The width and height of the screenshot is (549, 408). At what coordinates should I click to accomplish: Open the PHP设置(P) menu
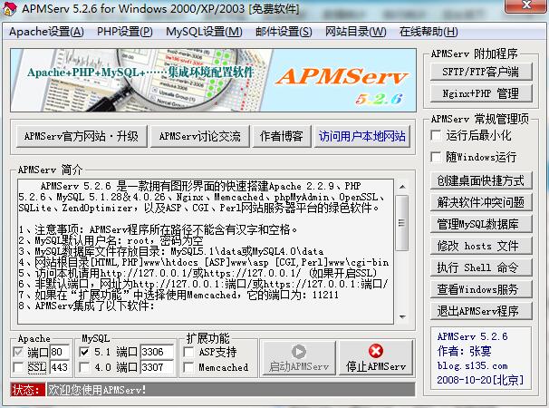pos(125,32)
